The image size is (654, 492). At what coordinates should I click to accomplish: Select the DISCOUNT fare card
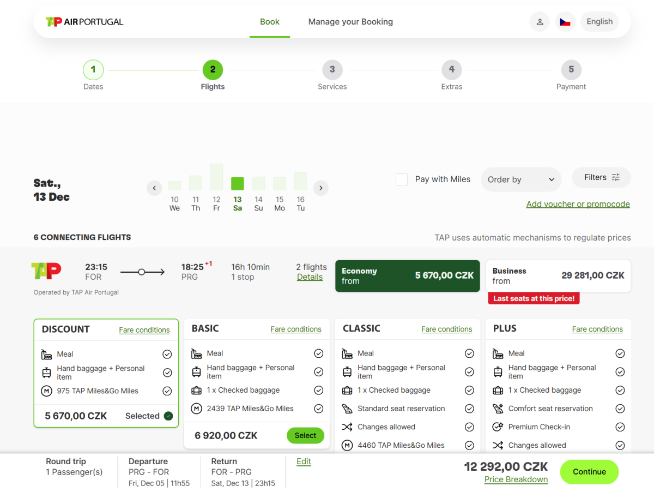[106, 373]
